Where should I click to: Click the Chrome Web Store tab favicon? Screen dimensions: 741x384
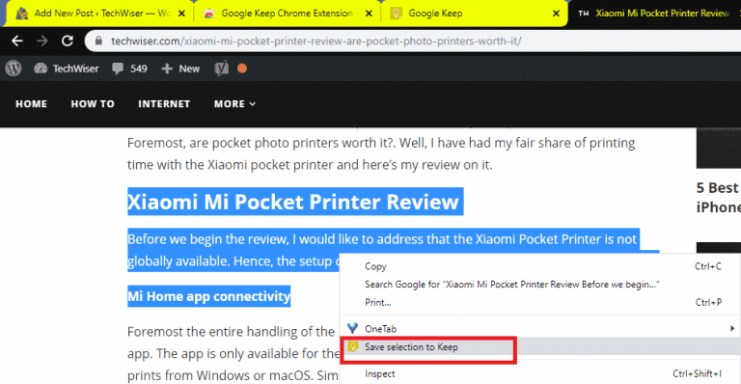tap(208, 14)
